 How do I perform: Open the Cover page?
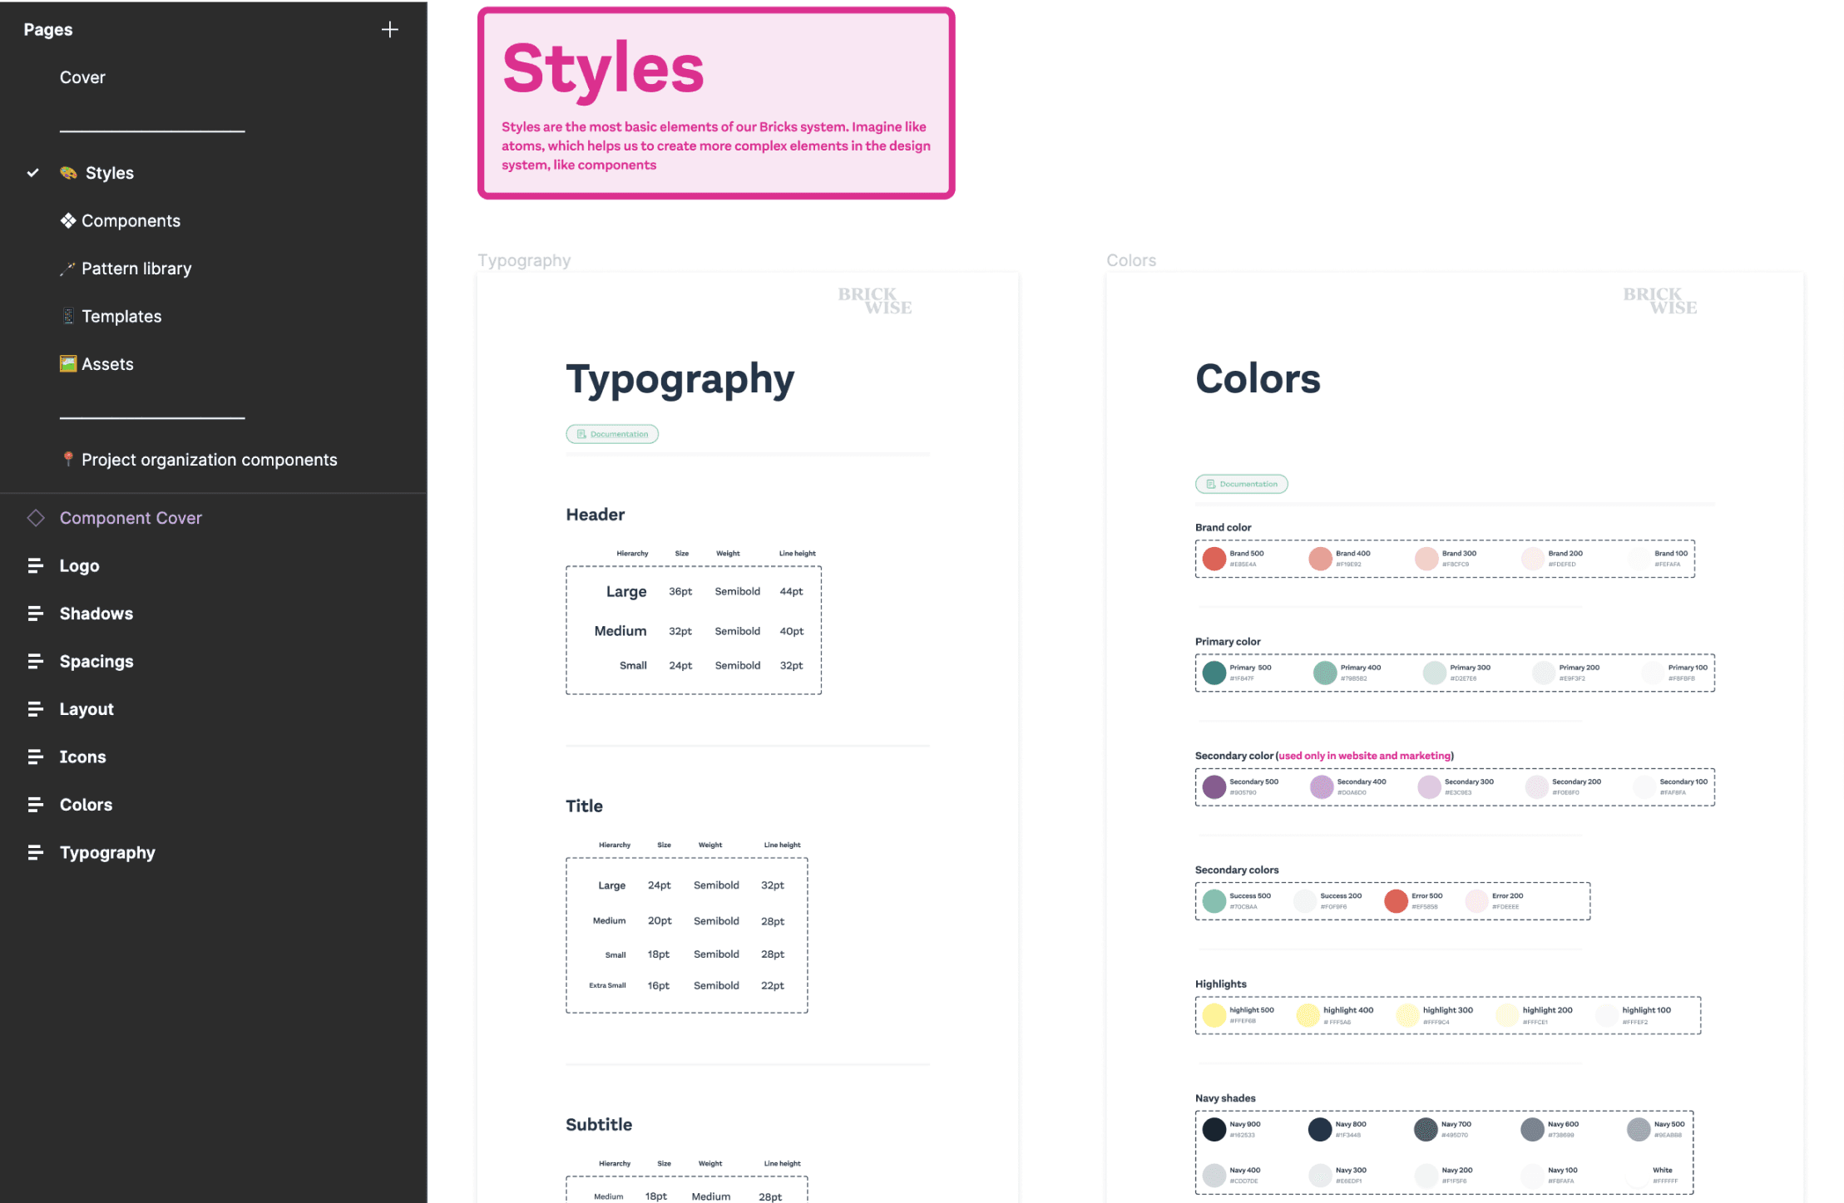click(82, 77)
